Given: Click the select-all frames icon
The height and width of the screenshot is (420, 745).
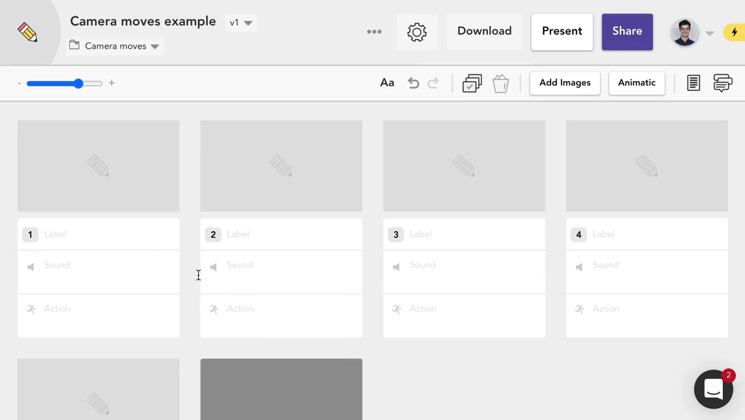Looking at the screenshot, I should pyautogui.click(x=472, y=83).
